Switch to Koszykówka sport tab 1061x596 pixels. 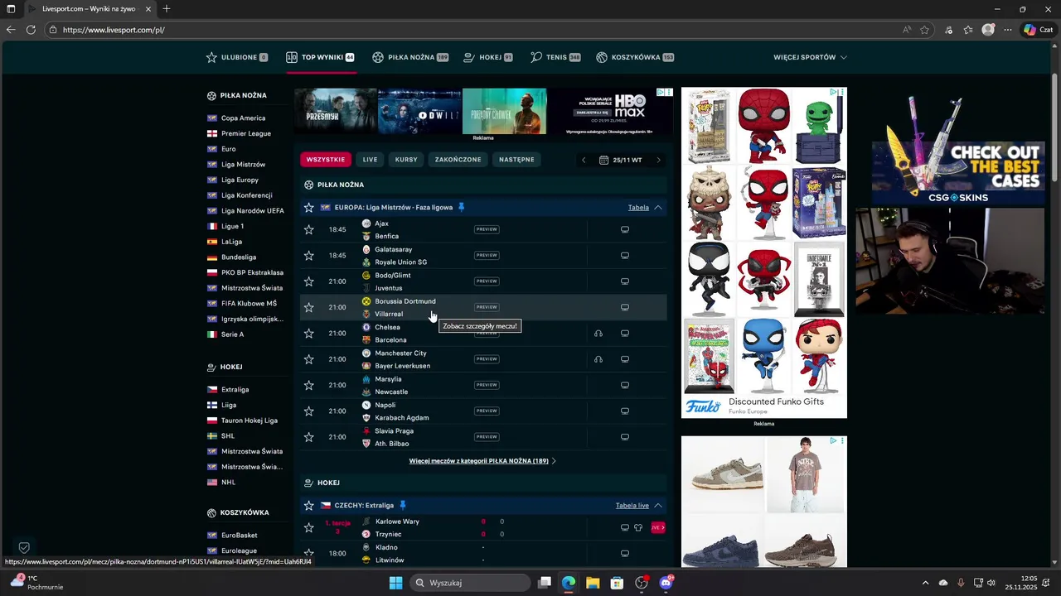pyautogui.click(x=635, y=57)
